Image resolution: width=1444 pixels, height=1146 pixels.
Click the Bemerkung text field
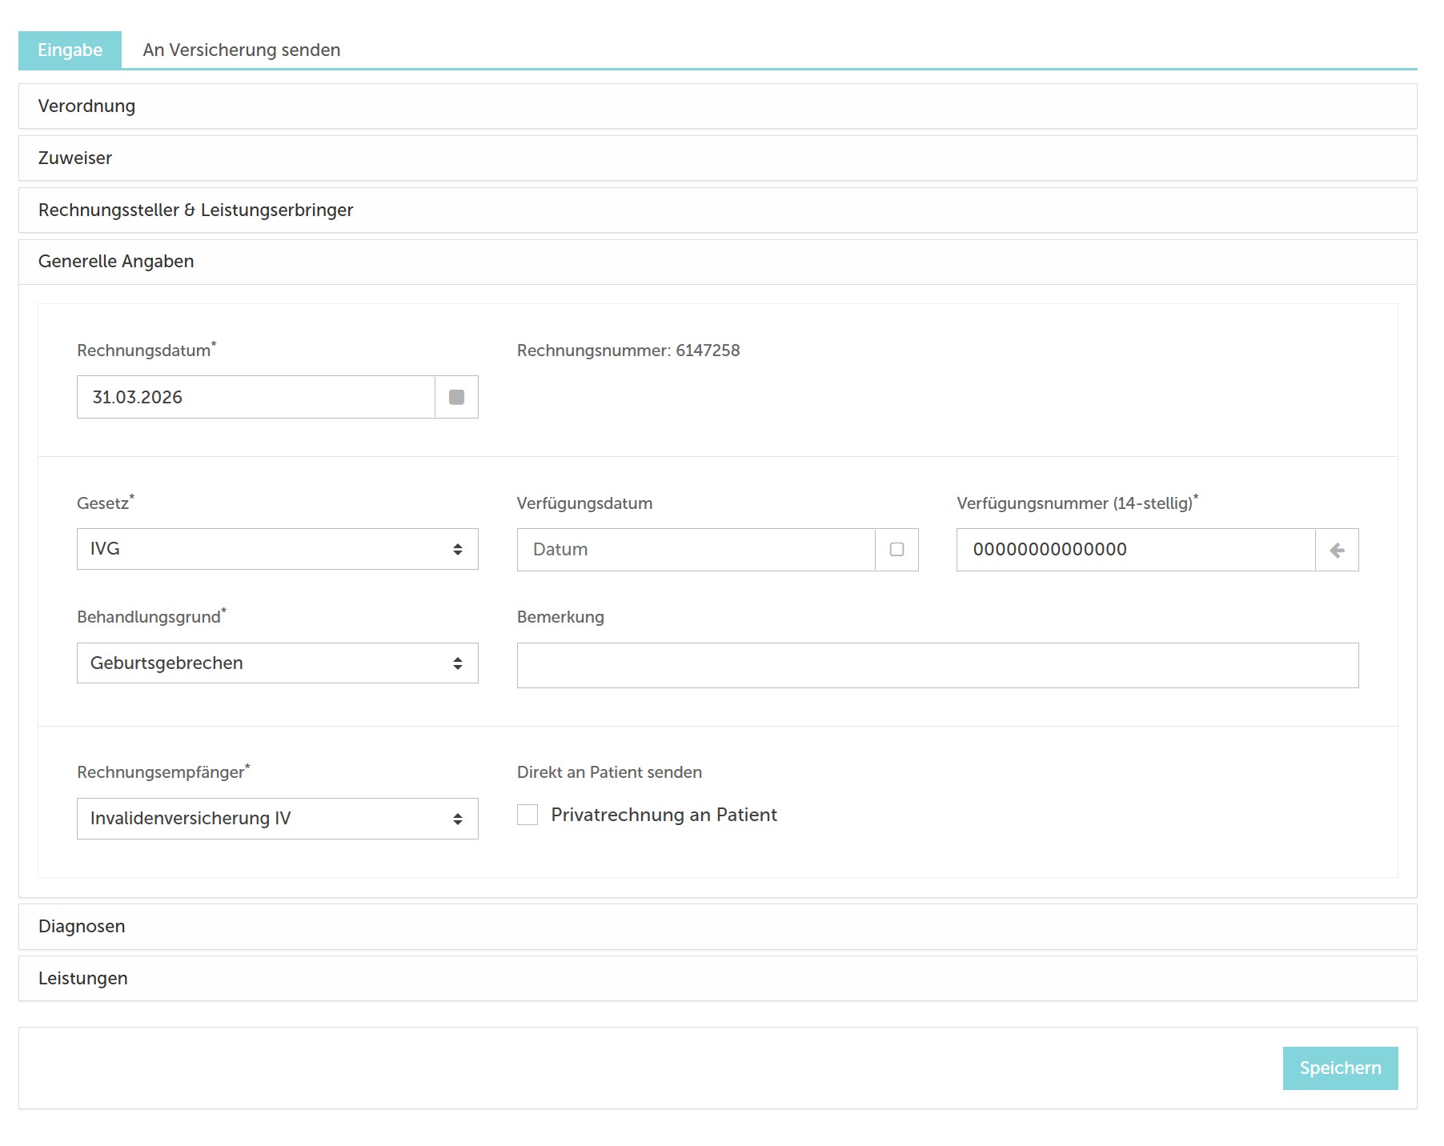(937, 666)
